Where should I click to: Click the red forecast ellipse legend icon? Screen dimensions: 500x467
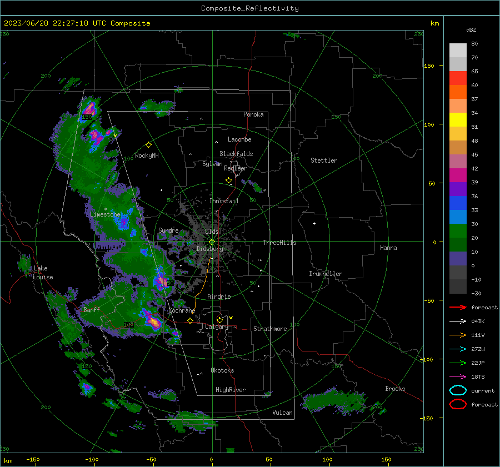[458, 404]
